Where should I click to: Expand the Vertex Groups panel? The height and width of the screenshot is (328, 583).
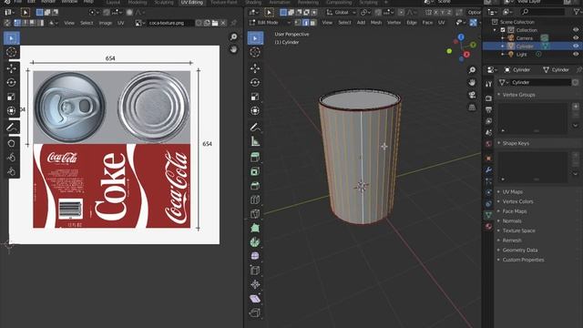click(518, 95)
